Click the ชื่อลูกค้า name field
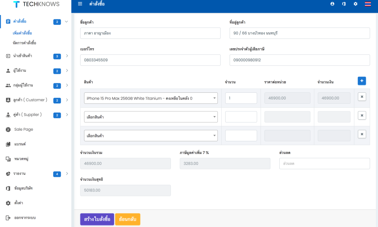The image size is (378, 227). pyautogui.click(x=150, y=33)
